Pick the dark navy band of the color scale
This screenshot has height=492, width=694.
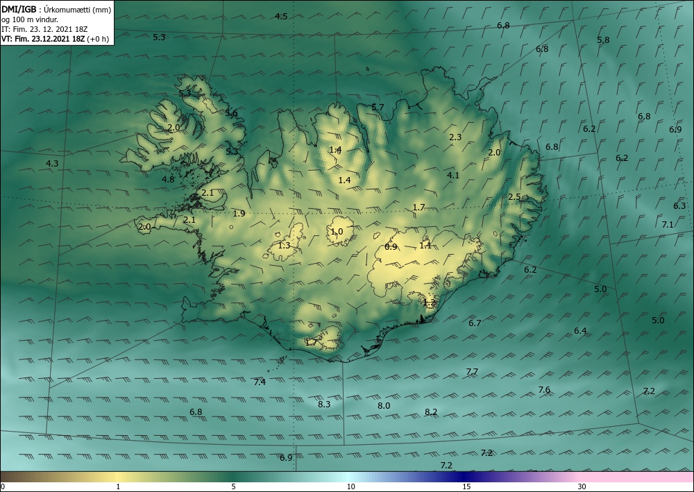tap(465, 477)
